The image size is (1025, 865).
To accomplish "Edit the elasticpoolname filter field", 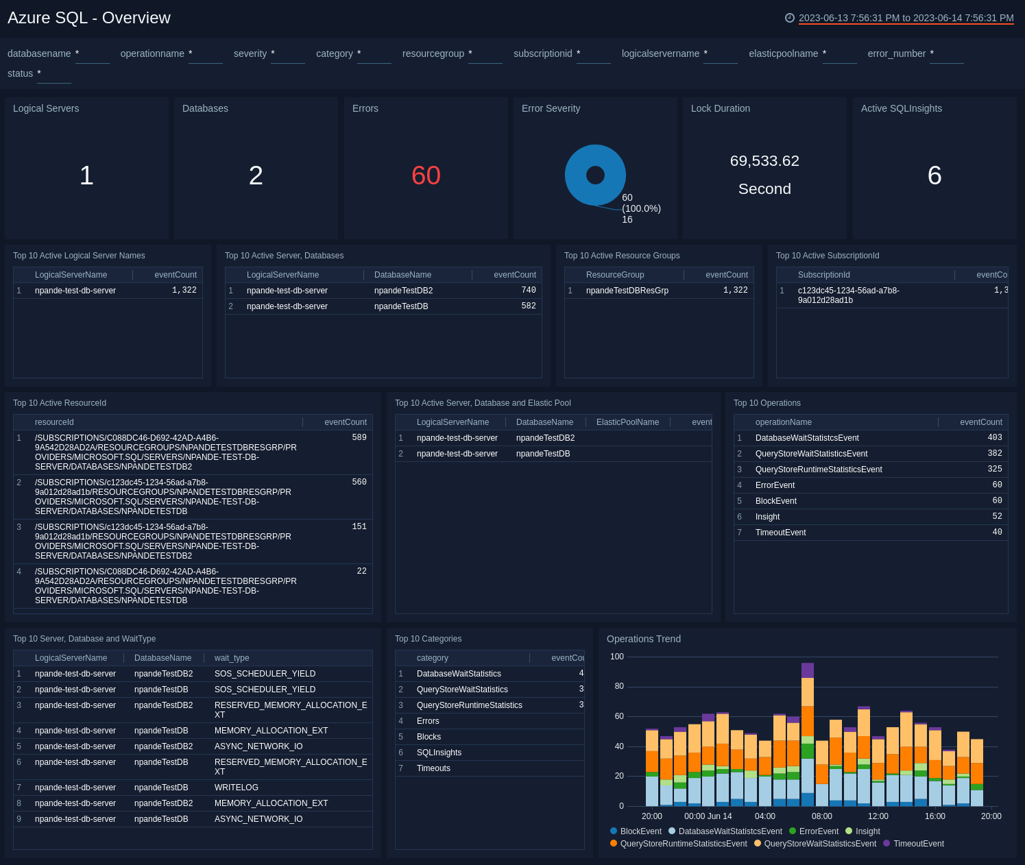I will 840,53.
